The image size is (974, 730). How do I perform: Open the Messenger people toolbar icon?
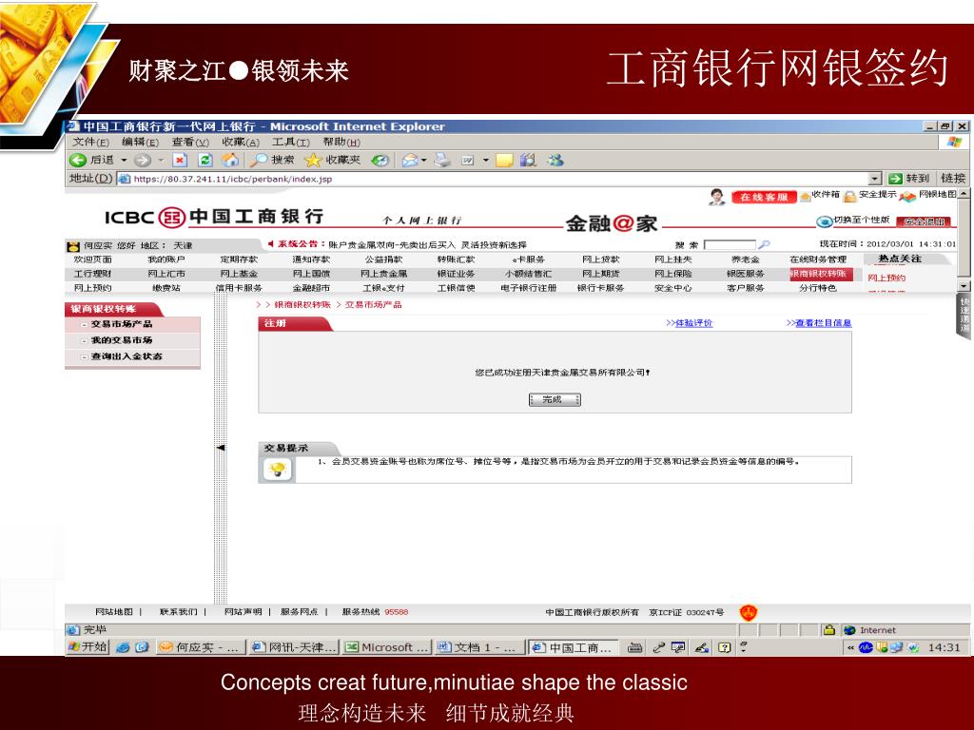[555, 160]
